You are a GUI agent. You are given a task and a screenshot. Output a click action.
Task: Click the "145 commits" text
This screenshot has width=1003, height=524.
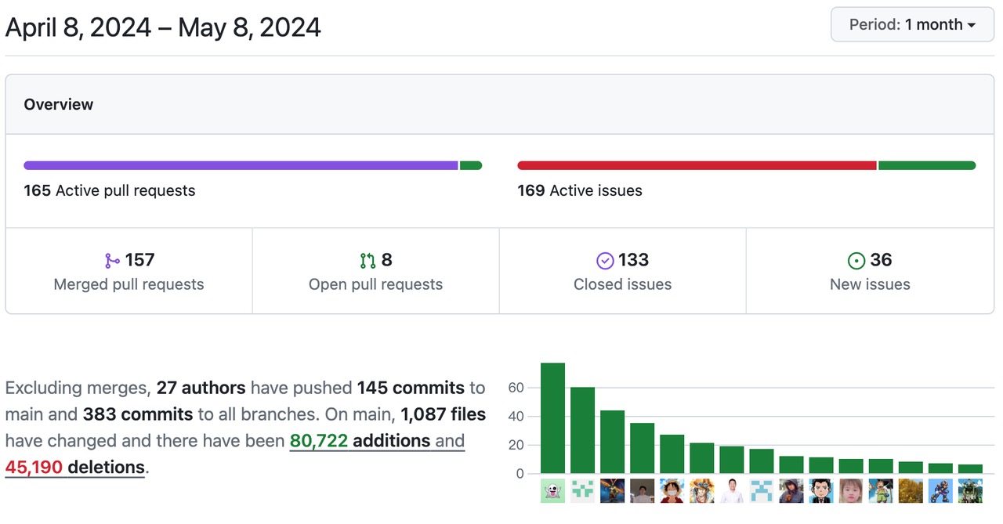point(411,388)
